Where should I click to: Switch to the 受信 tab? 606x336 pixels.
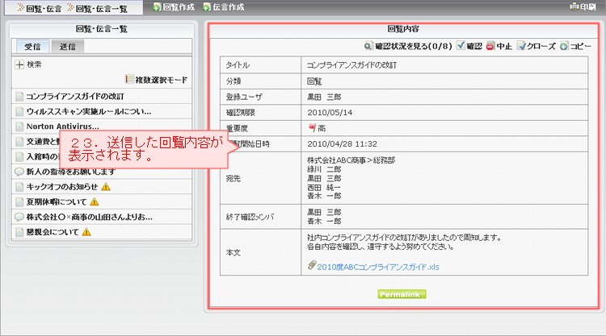coord(32,47)
